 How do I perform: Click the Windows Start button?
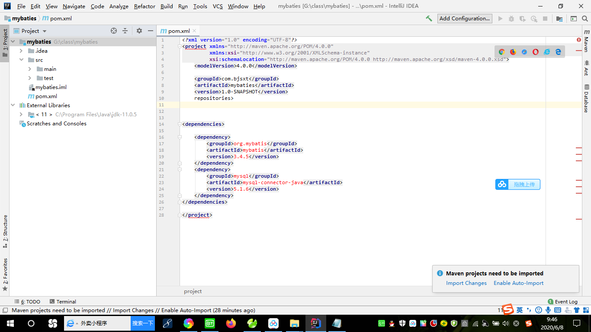10,323
